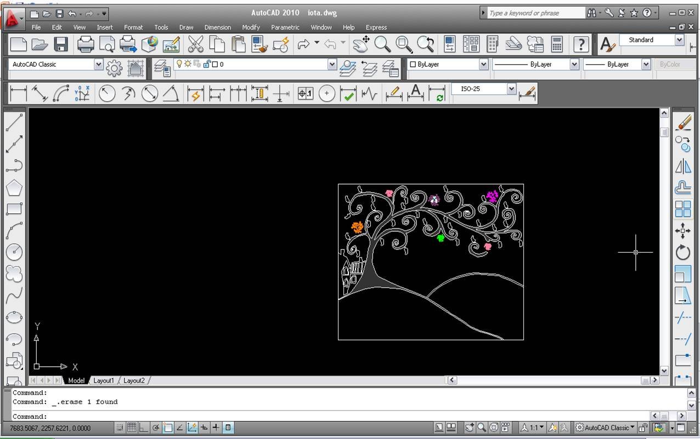Open the AutoCAD Classic workspace dropdown
Viewport: 700px width, 439px height.
[x=99, y=64]
